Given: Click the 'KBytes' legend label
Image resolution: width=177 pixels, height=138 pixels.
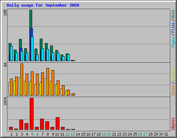Looking at the screenshot, I should [173, 124].
